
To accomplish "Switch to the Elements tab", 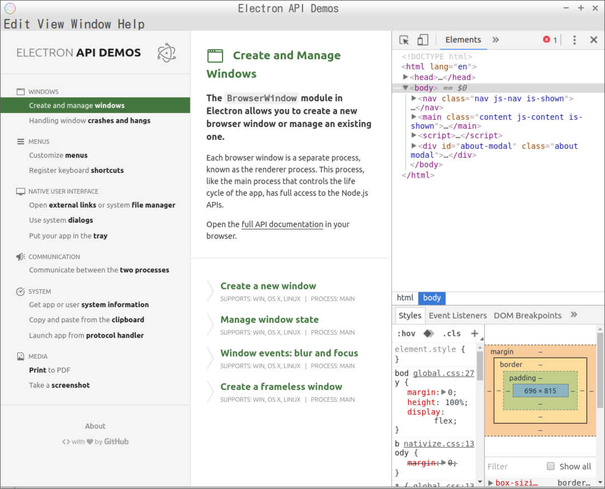I will [x=463, y=40].
